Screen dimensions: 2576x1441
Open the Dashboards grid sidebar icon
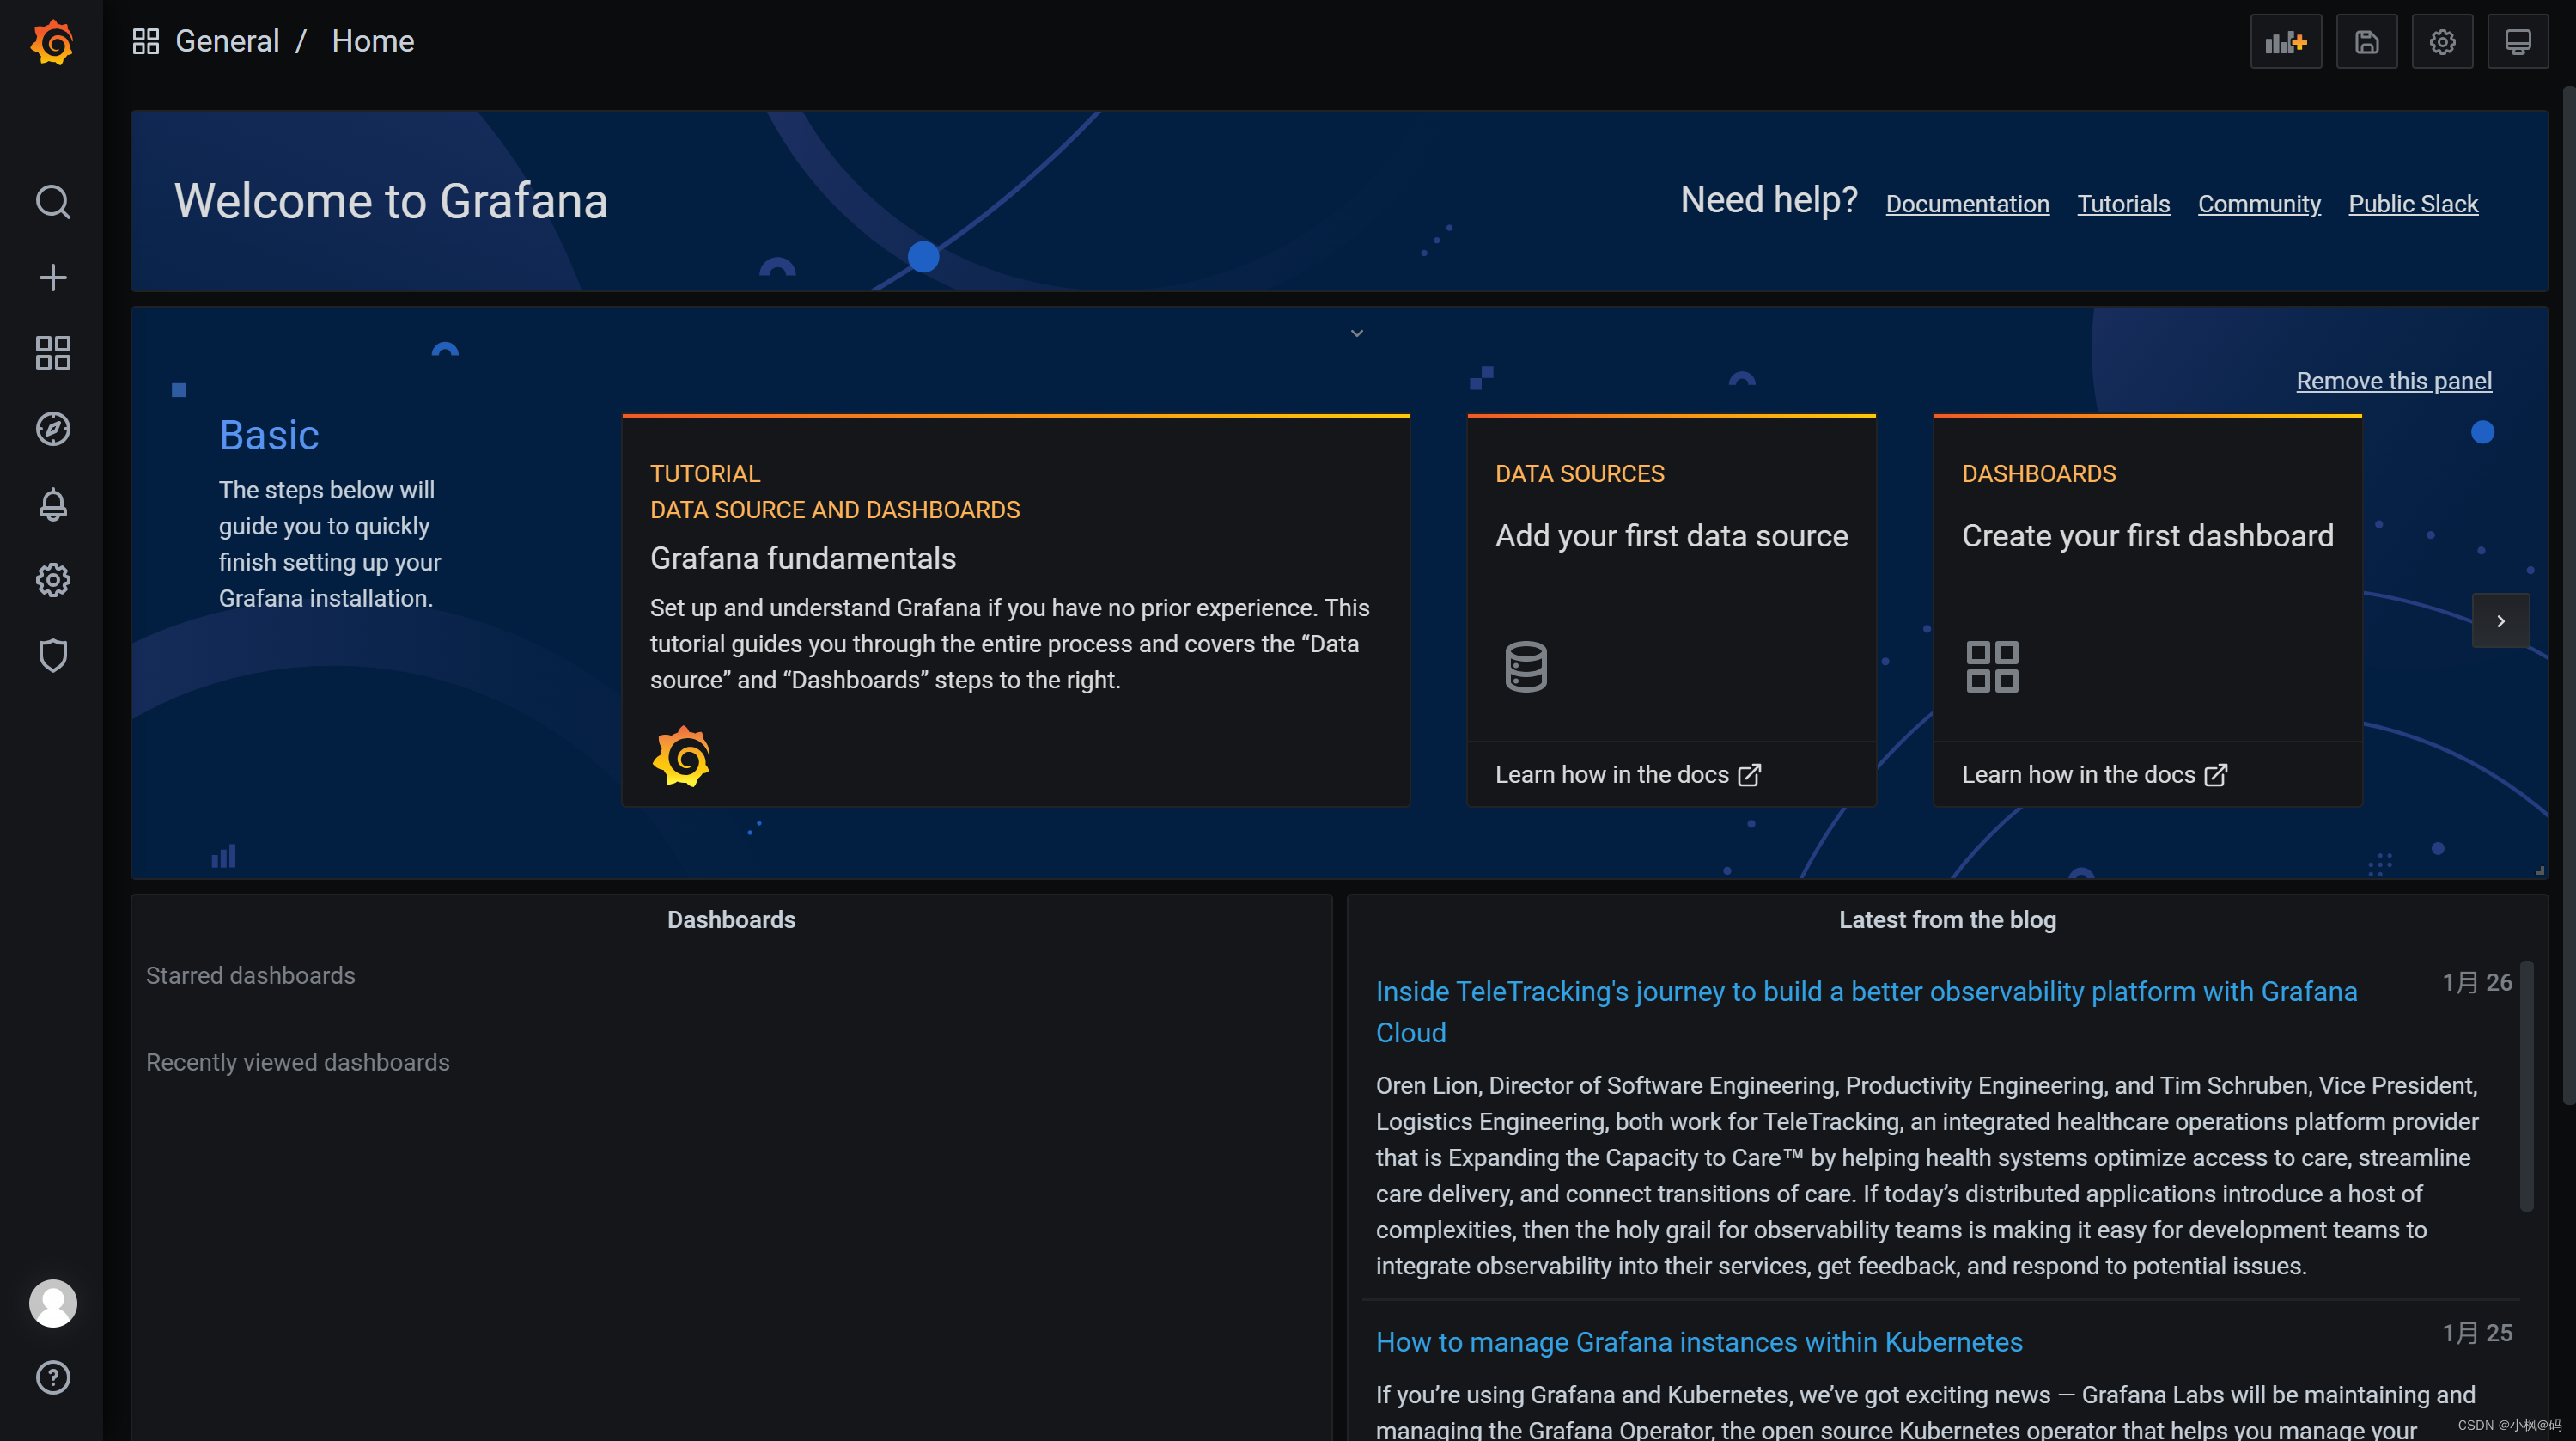(x=52, y=353)
